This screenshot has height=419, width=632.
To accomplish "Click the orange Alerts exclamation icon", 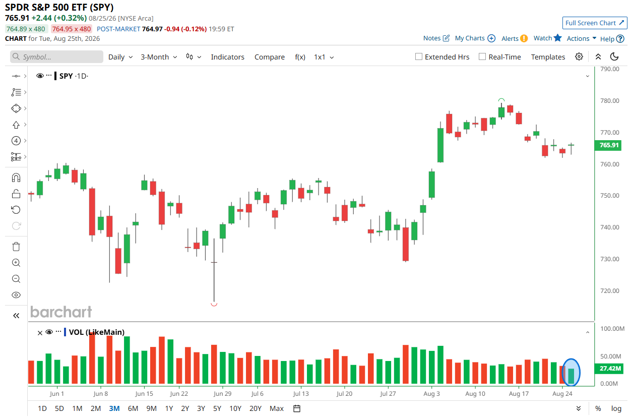I will (x=524, y=38).
